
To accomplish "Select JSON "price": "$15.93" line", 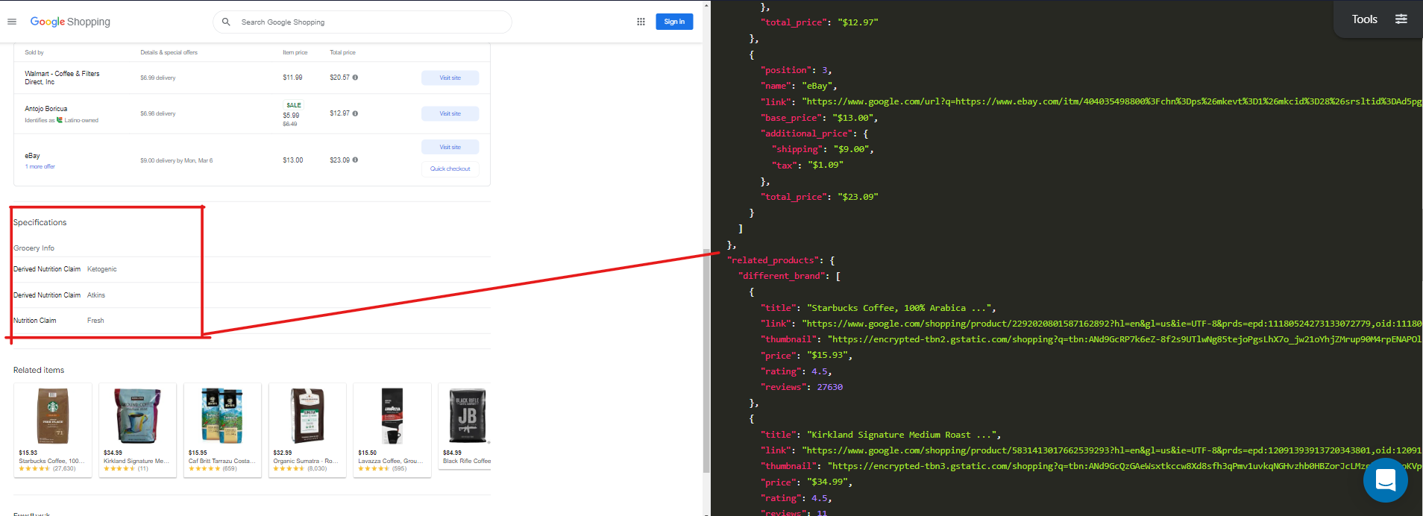I will tap(806, 356).
